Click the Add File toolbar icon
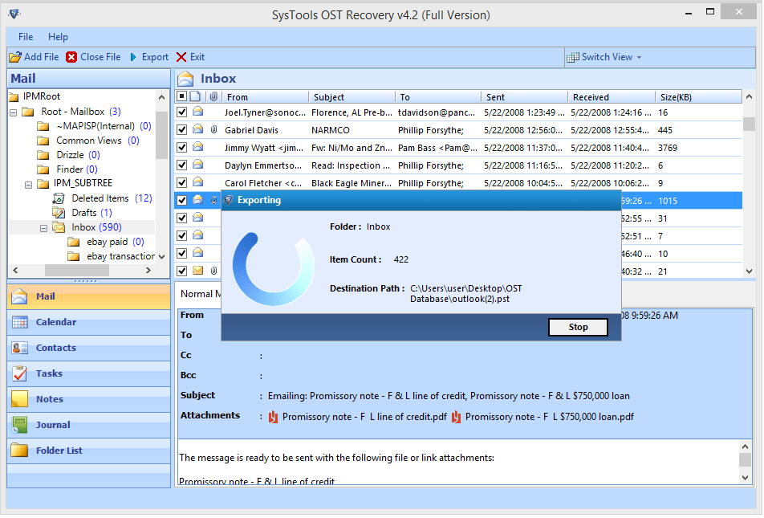Viewport: 764px width, 518px height. click(x=15, y=57)
